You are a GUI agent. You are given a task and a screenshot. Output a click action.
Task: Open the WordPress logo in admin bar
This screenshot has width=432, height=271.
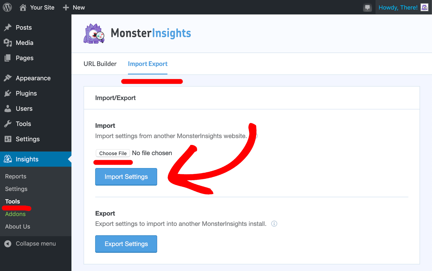(7, 7)
